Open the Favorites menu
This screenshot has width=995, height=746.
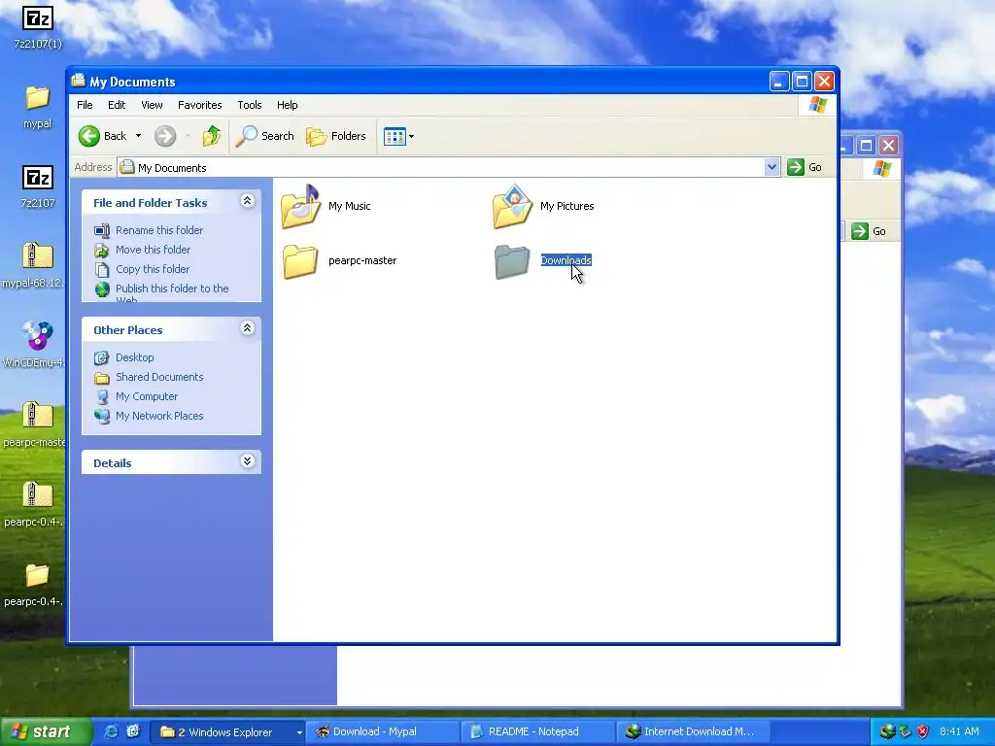point(199,105)
